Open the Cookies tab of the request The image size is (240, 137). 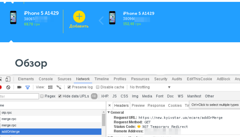click(x=175, y=106)
